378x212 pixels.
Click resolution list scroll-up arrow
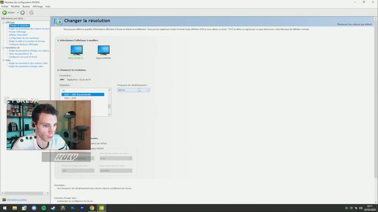tap(109, 90)
